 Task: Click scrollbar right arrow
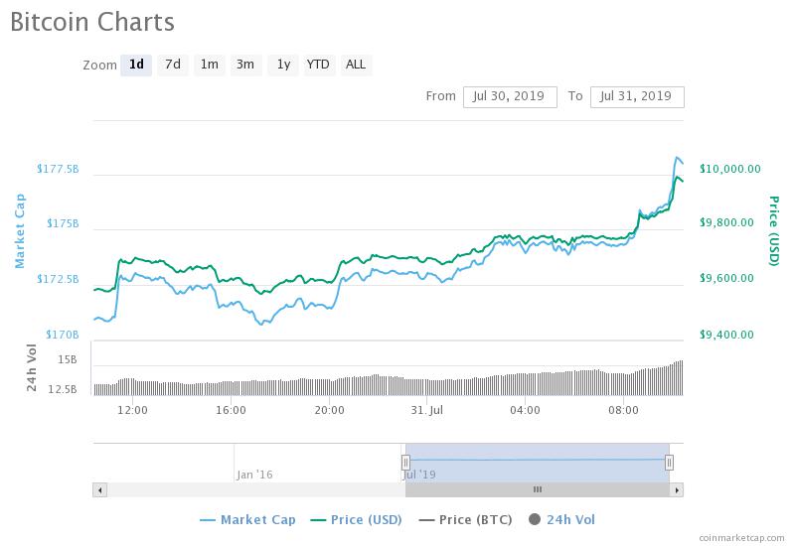[x=676, y=489]
